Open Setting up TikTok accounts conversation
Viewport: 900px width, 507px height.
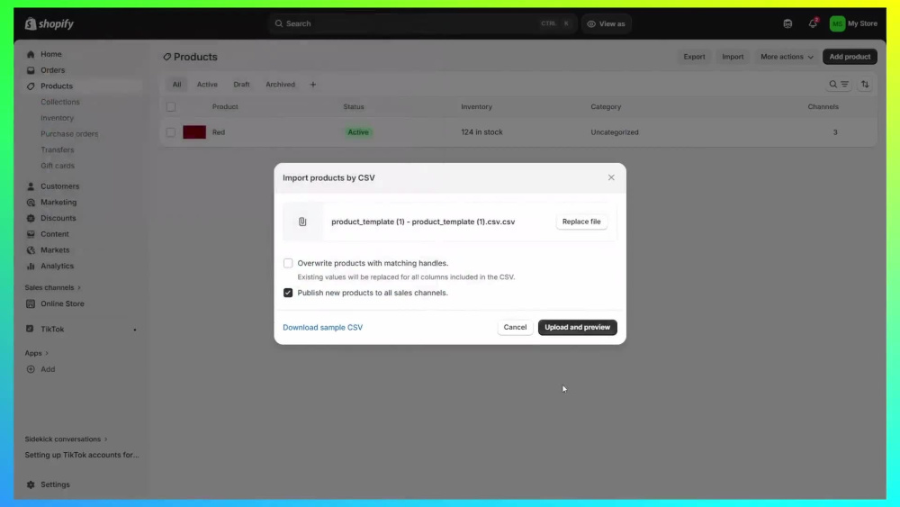click(82, 455)
